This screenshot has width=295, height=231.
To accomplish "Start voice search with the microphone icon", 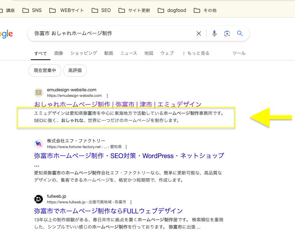I will pos(214,34).
